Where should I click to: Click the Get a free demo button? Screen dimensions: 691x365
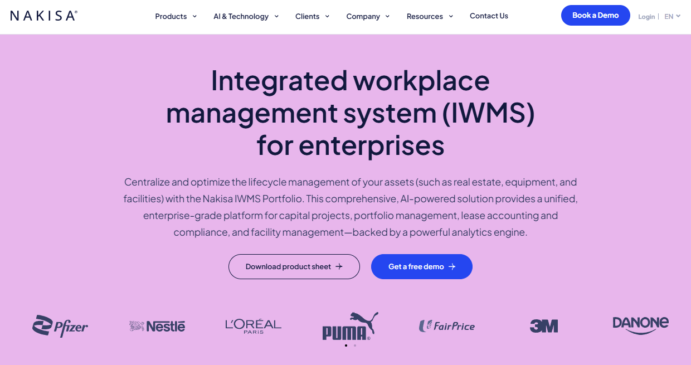(422, 267)
